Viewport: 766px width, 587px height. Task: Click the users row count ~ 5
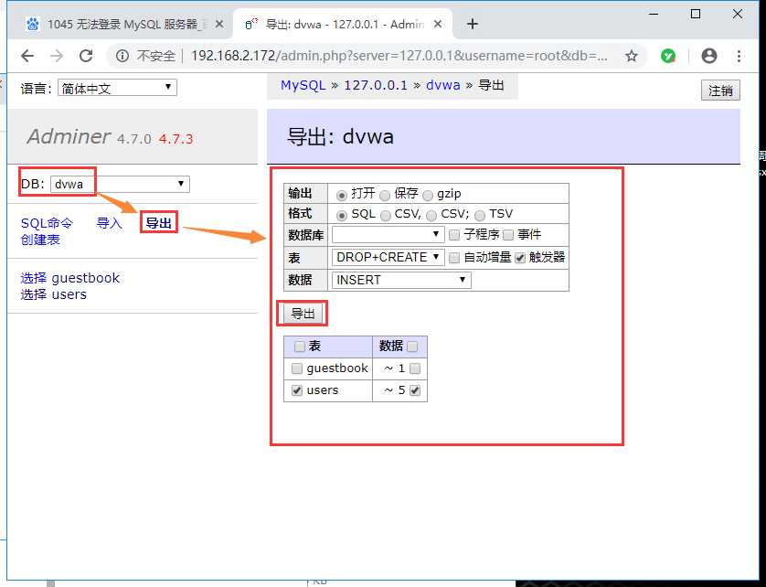coord(394,390)
